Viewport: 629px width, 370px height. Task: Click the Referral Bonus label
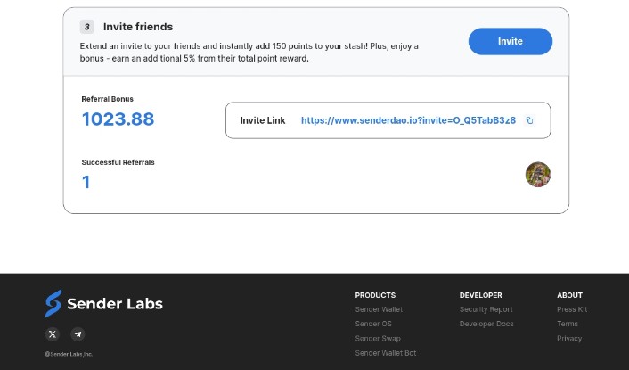[108, 99]
